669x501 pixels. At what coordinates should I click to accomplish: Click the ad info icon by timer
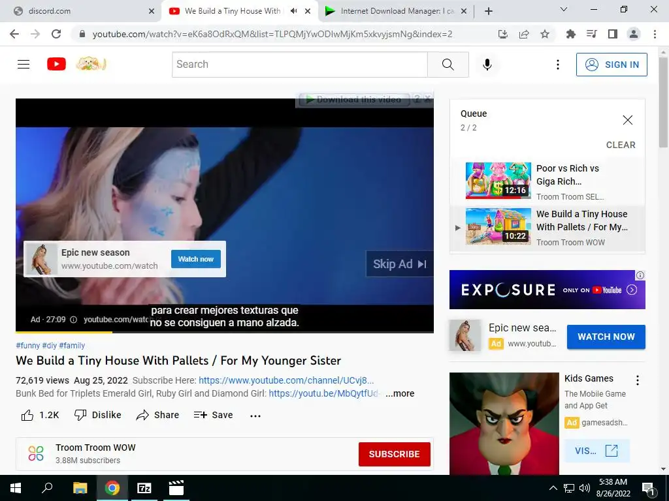tap(73, 320)
